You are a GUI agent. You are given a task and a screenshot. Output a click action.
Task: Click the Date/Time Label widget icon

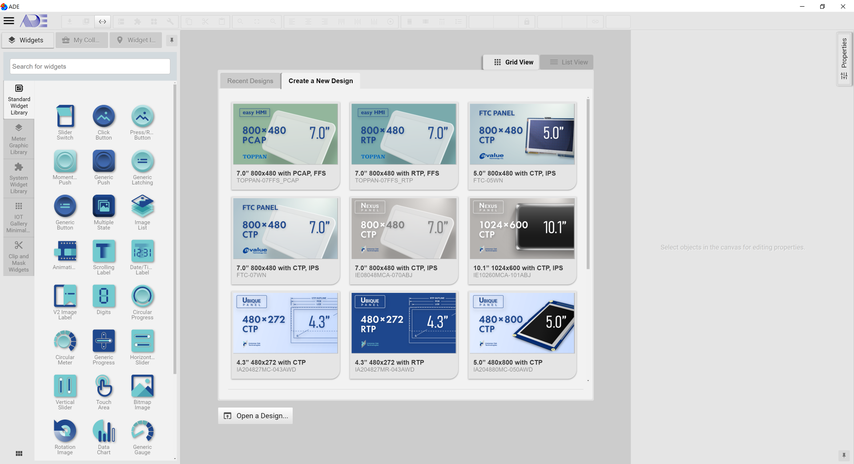pos(142,252)
